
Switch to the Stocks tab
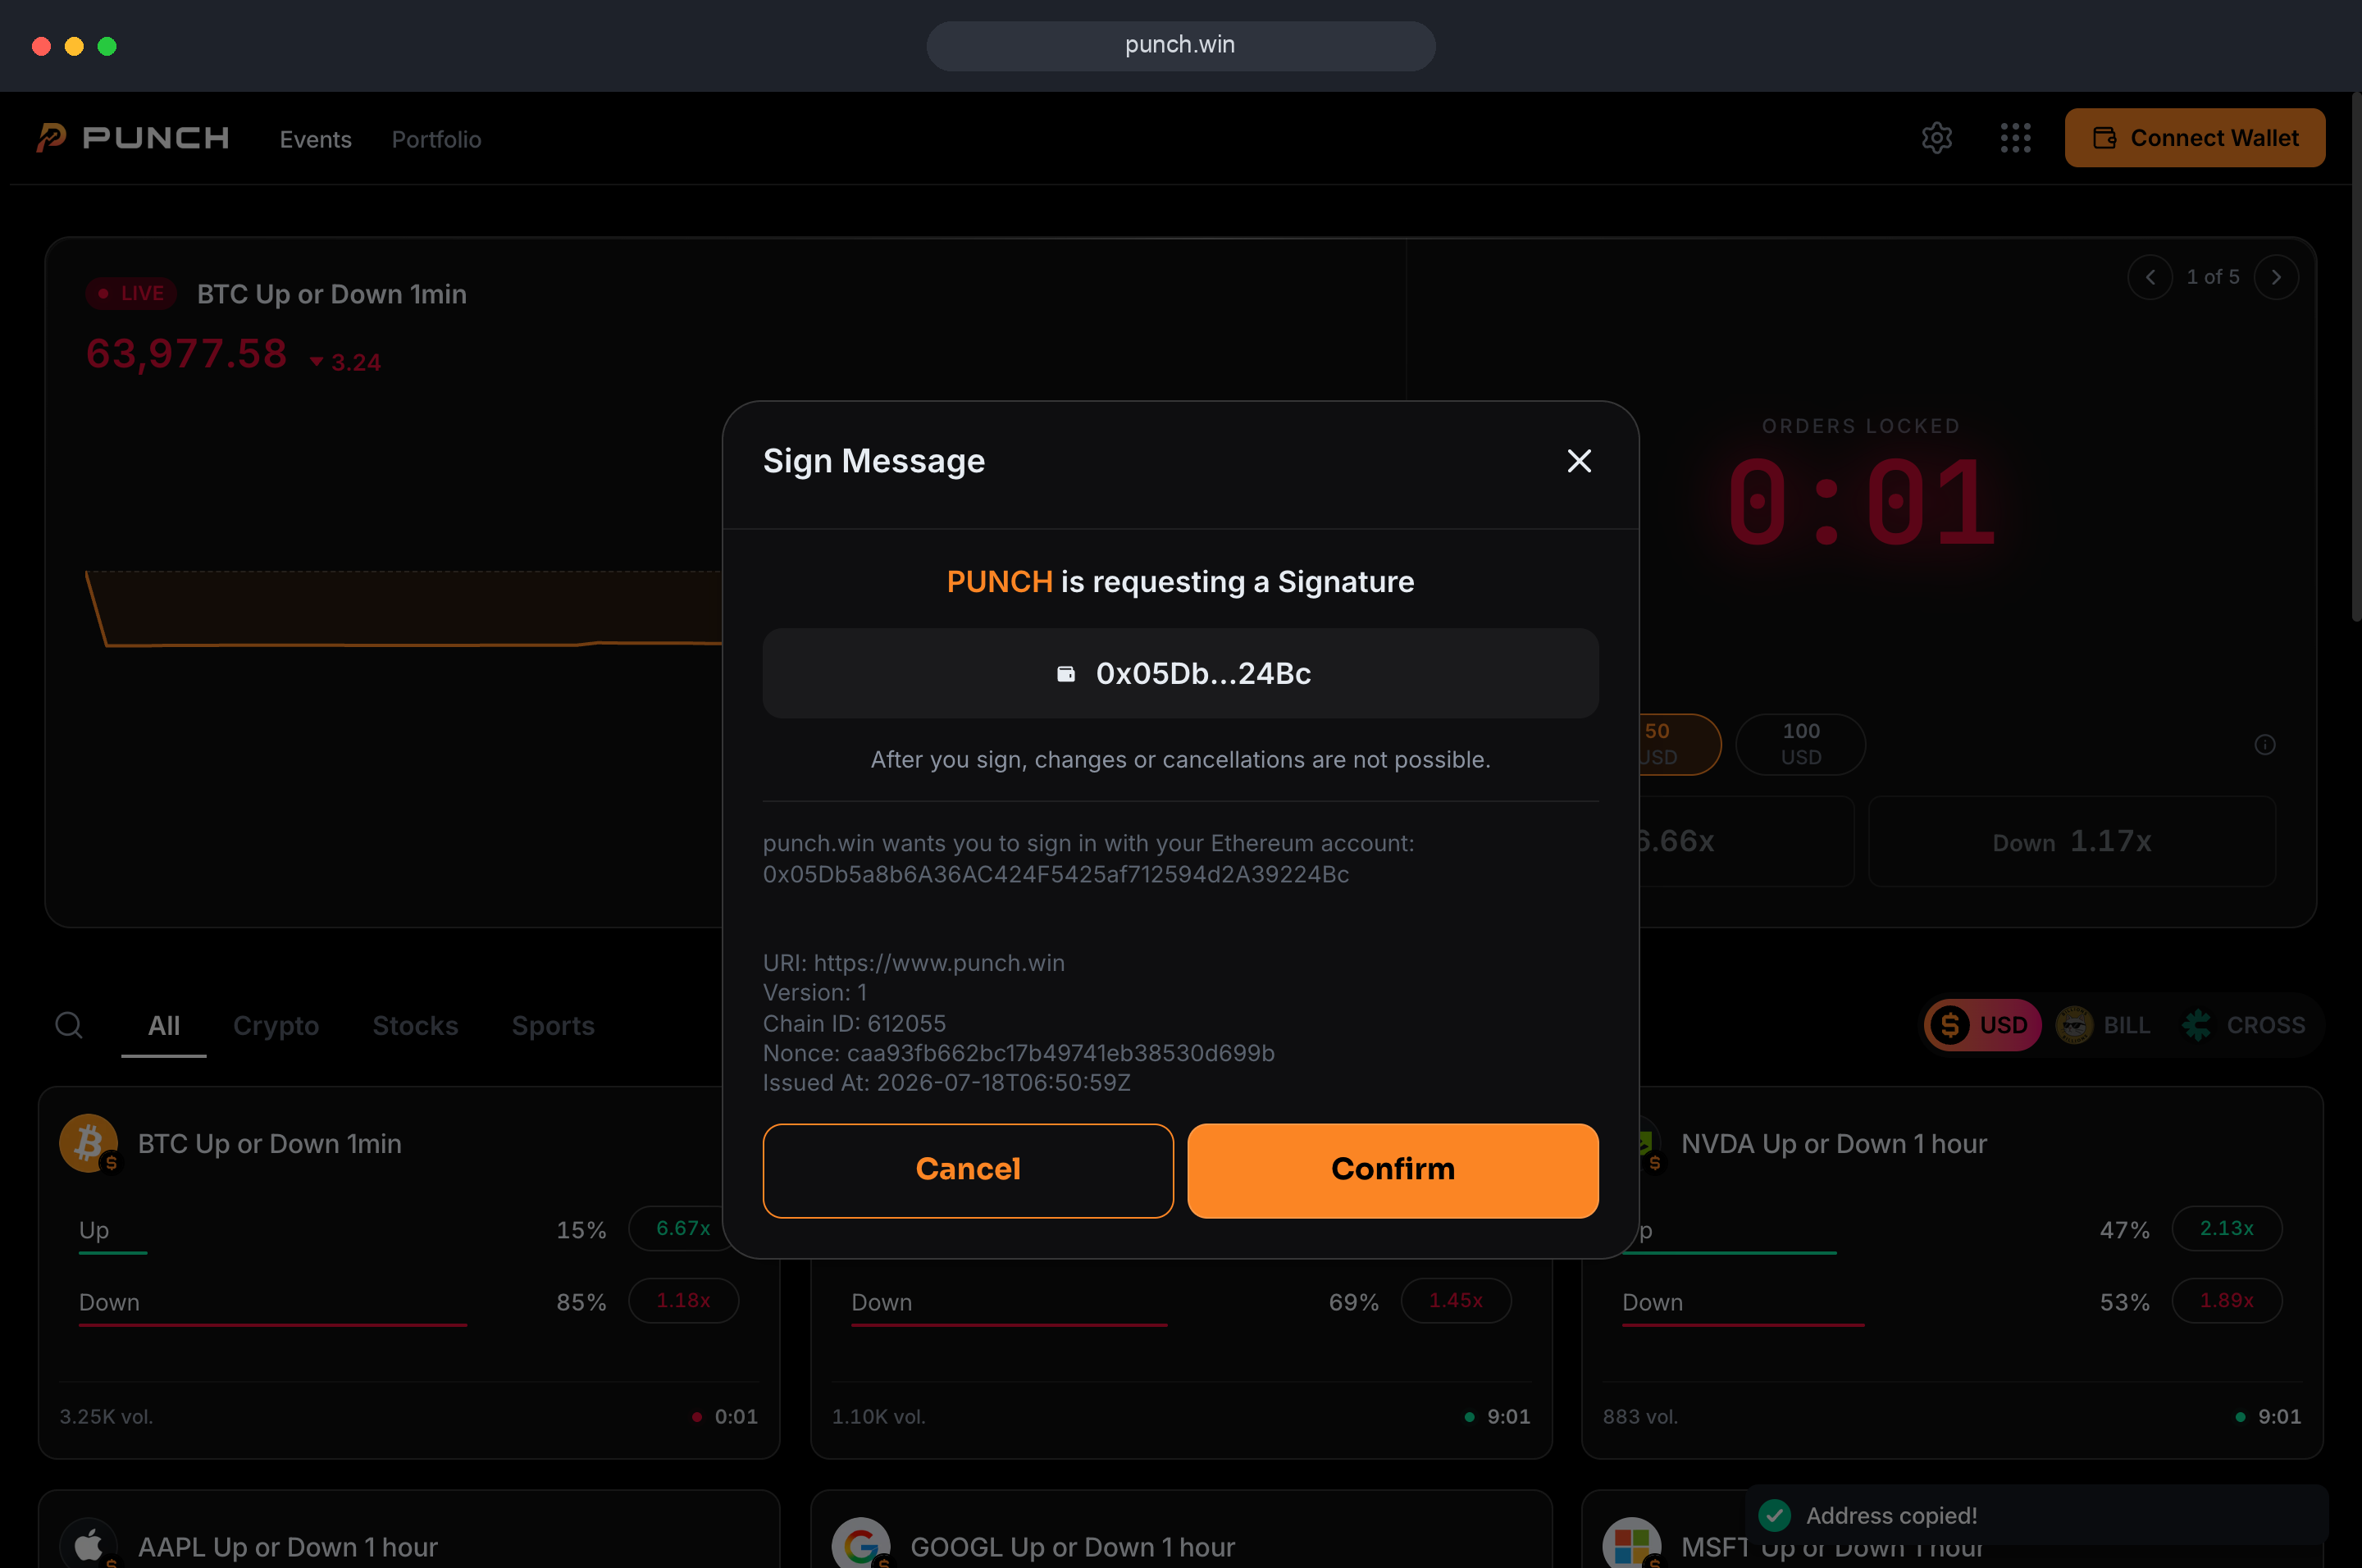(x=415, y=1026)
